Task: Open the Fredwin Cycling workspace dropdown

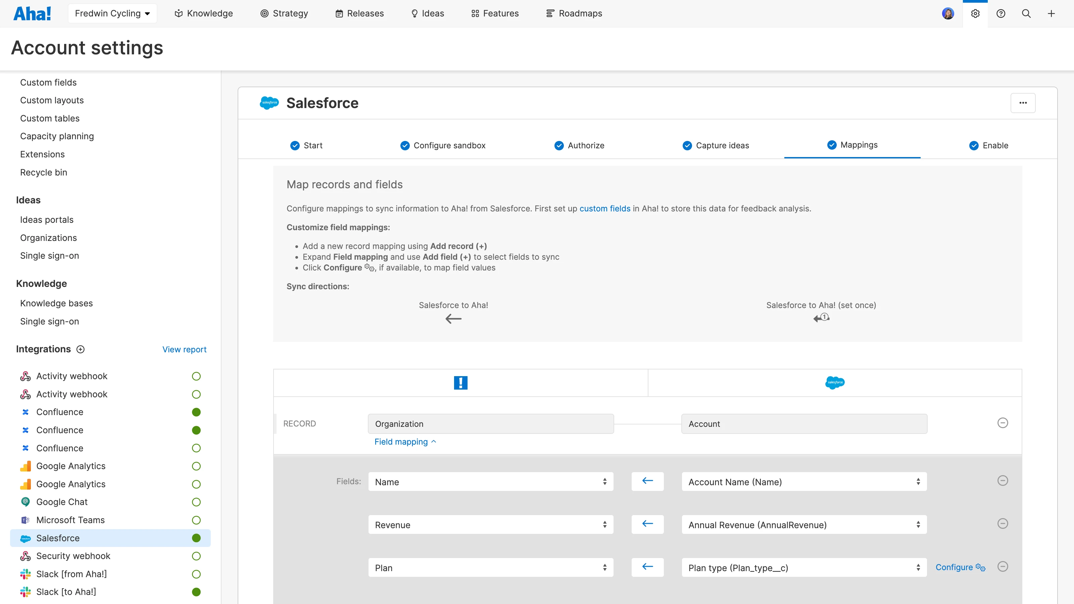Action: tap(112, 13)
